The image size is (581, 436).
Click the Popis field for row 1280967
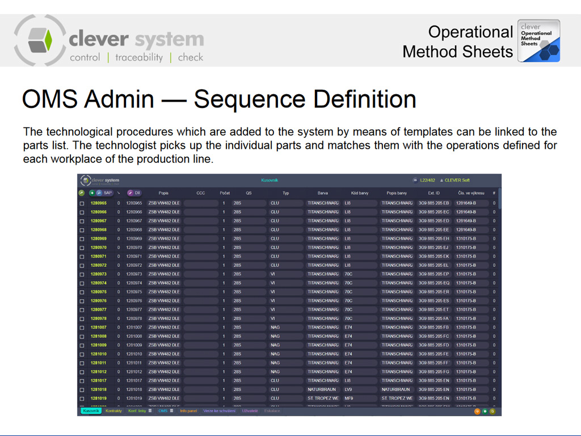164,221
